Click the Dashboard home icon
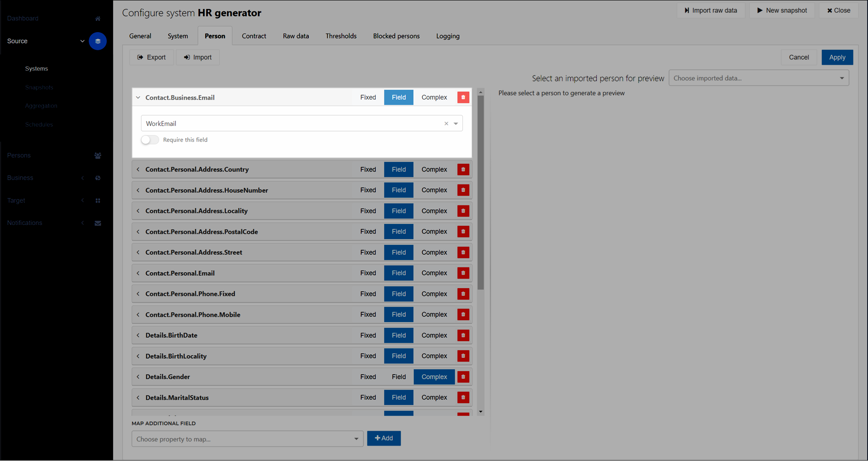The height and width of the screenshot is (461, 868). [98, 19]
